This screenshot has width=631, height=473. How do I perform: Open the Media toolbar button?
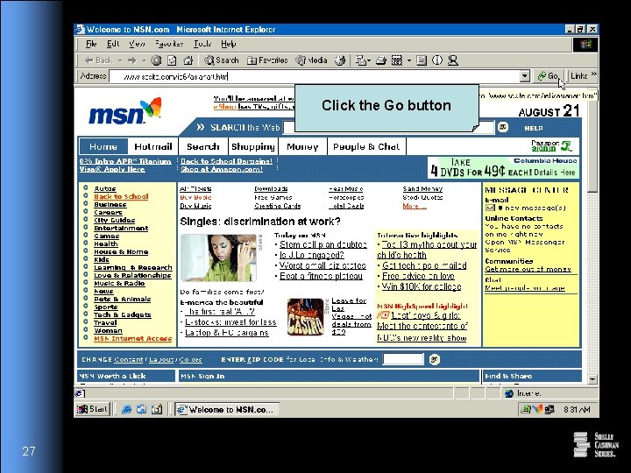311,60
